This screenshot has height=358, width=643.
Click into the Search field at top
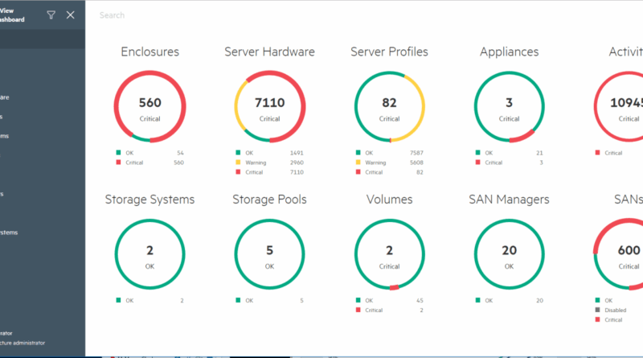click(x=241, y=15)
